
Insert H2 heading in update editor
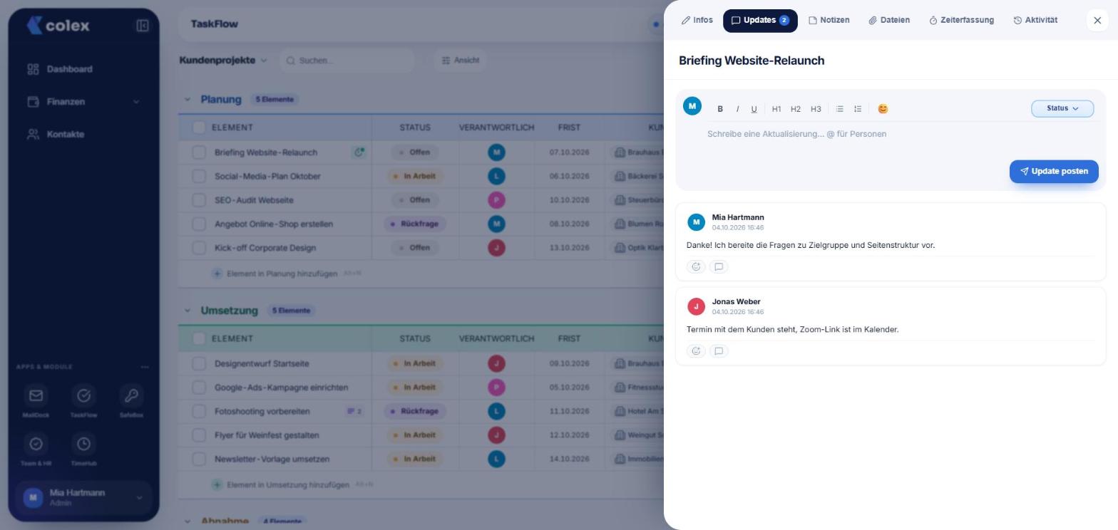click(x=796, y=109)
